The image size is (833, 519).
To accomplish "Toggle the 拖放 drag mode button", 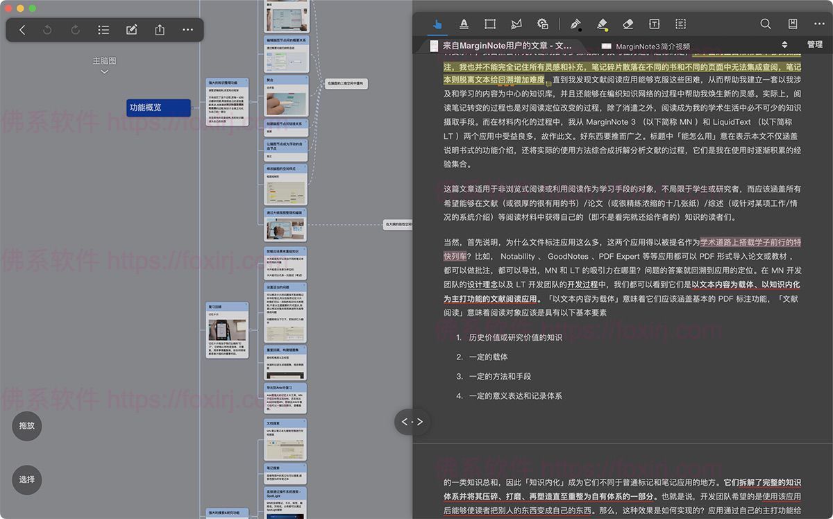I will [x=27, y=425].
